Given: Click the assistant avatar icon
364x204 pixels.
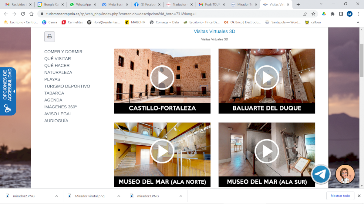Looking at the screenshot, I should pos(345,174).
